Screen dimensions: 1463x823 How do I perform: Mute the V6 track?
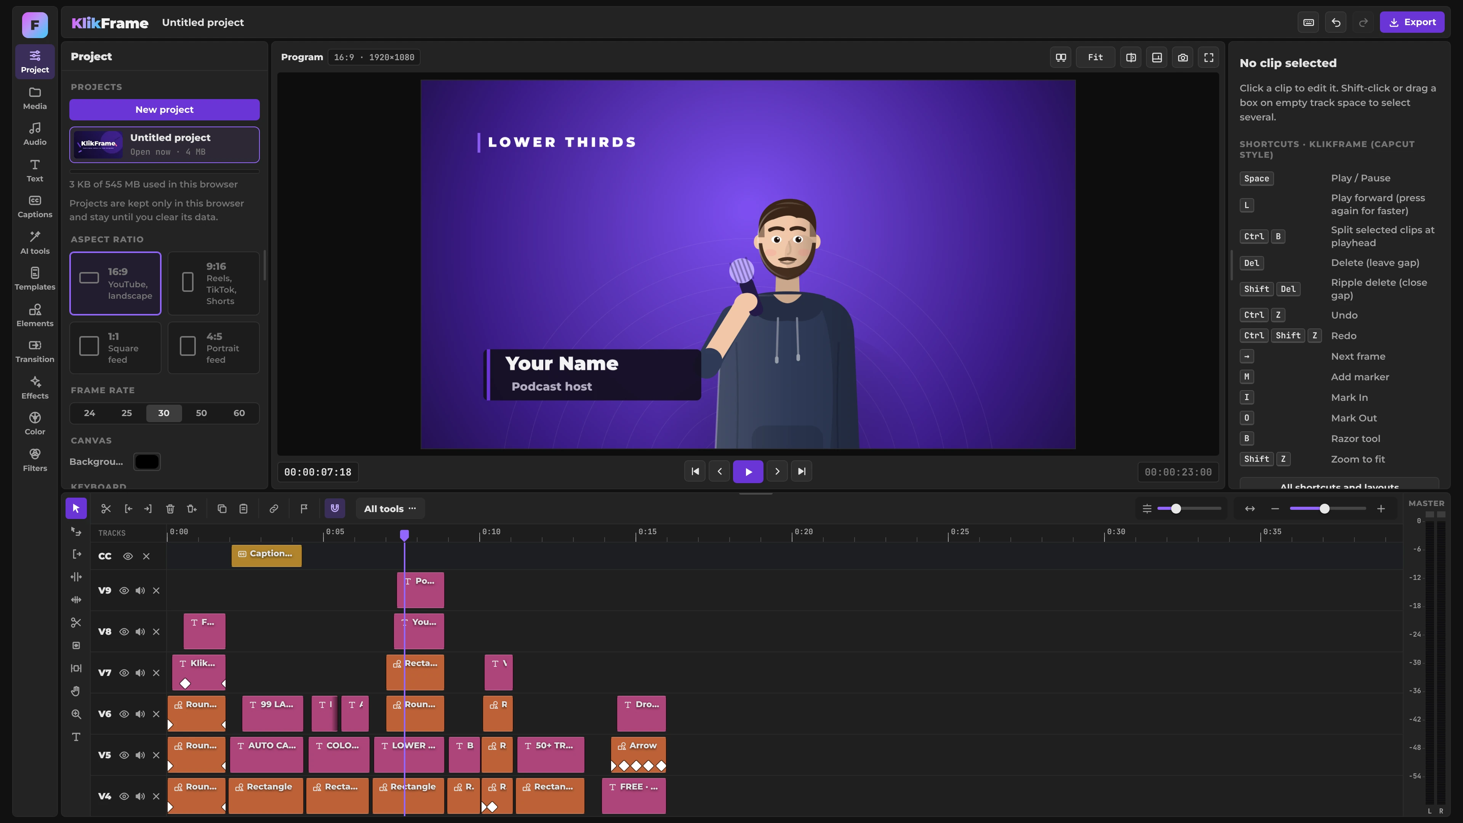pyautogui.click(x=140, y=714)
